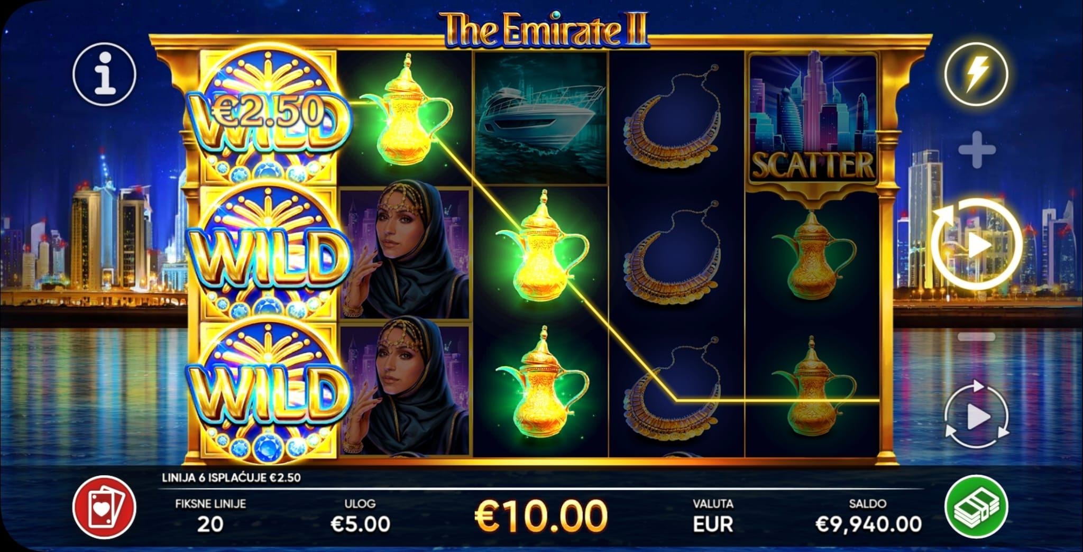Decrease bet with the minus button

pyautogui.click(x=977, y=337)
